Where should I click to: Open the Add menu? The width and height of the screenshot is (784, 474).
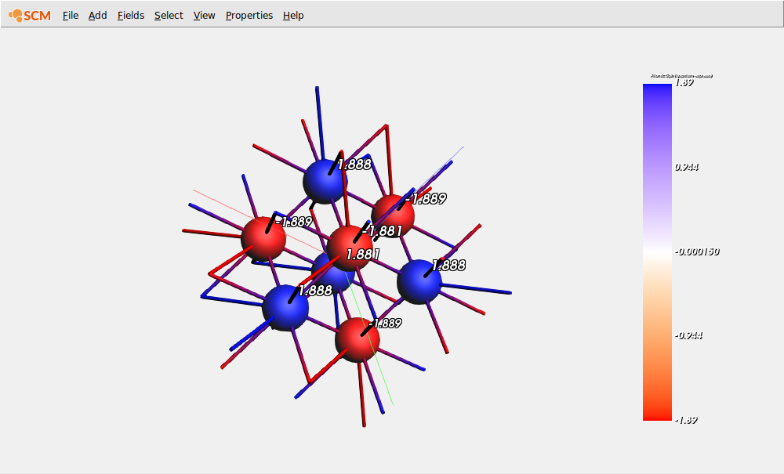tap(97, 16)
